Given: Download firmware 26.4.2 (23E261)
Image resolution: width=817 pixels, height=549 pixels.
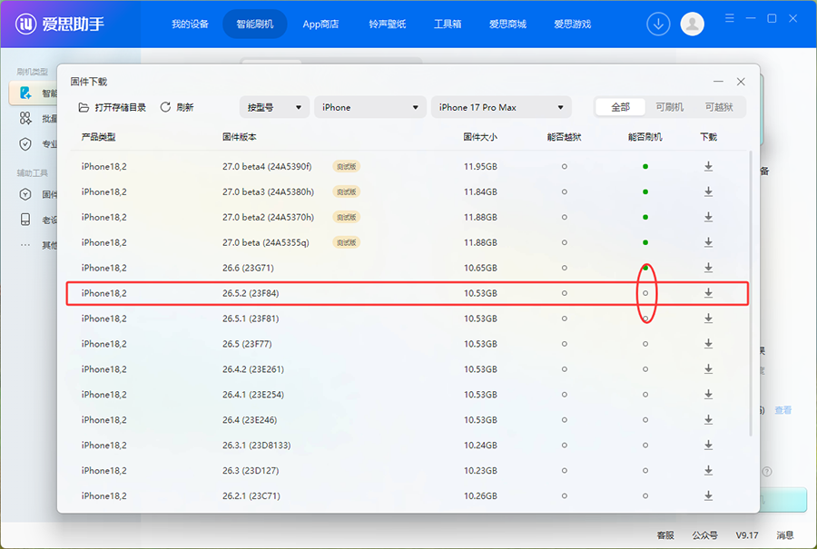Looking at the screenshot, I should (708, 369).
